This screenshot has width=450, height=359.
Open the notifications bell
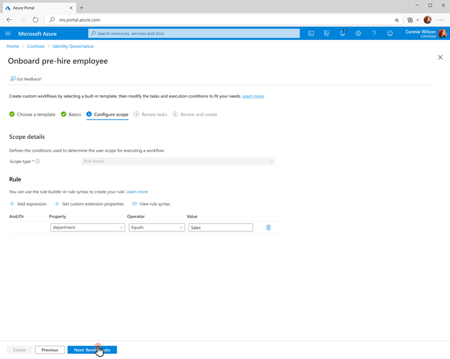point(342,33)
